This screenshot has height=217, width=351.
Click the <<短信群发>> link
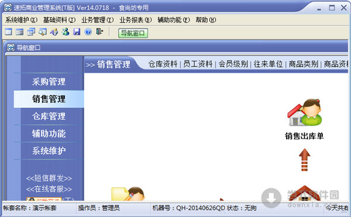click(x=49, y=178)
